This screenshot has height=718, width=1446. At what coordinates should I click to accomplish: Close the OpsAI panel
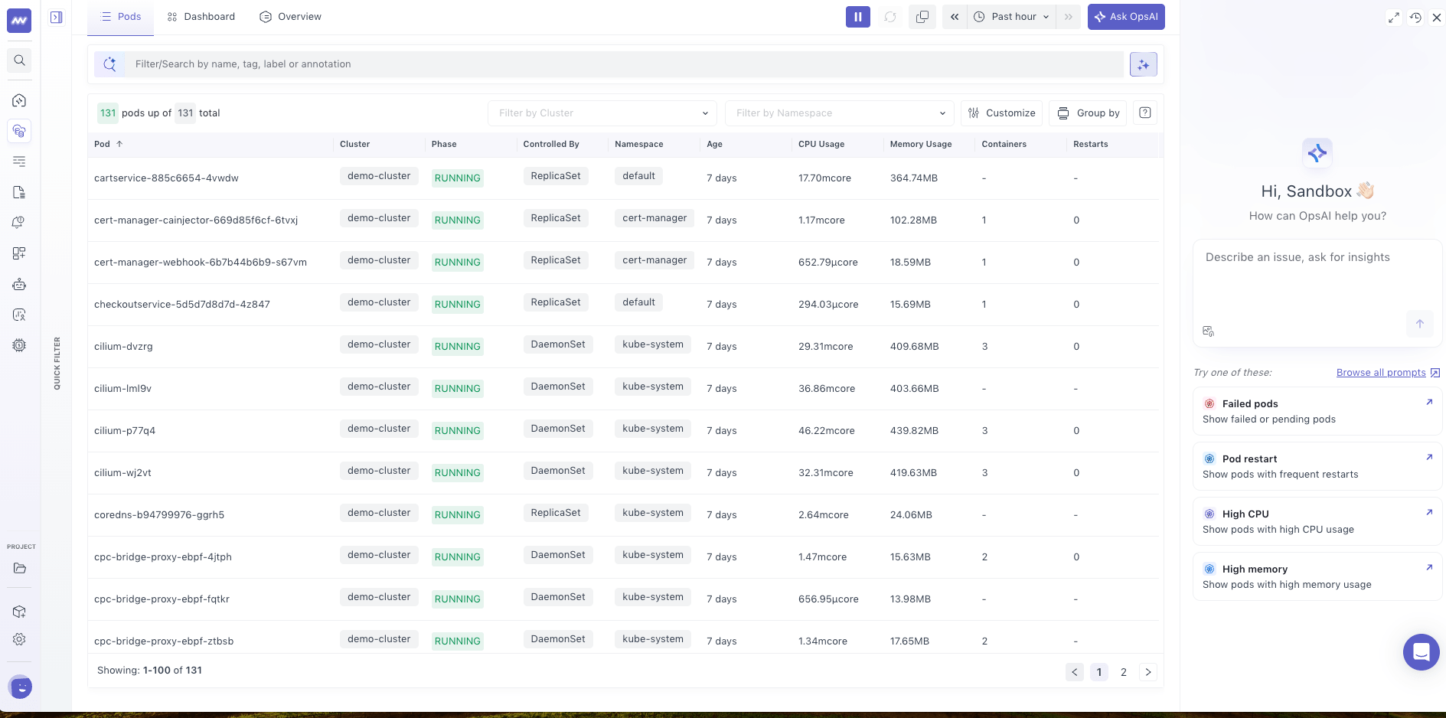point(1437,18)
